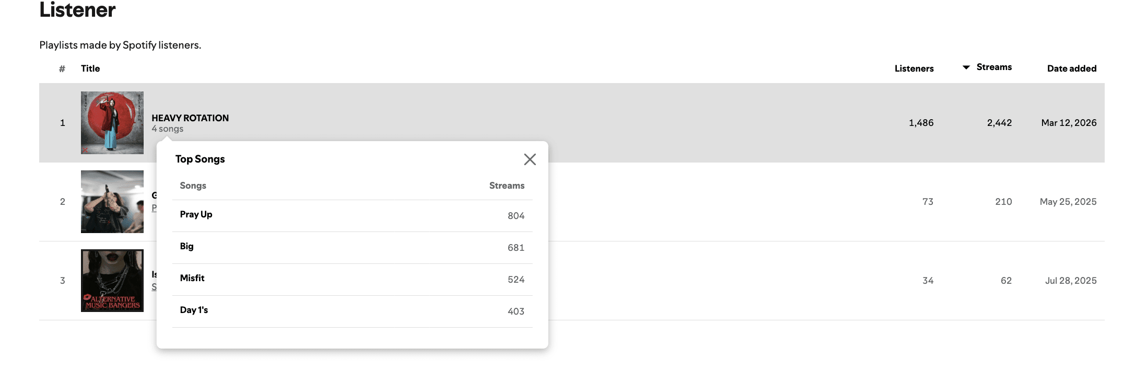Select the song Day 1's
1135x370 pixels.
pyautogui.click(x=194, y=310)
